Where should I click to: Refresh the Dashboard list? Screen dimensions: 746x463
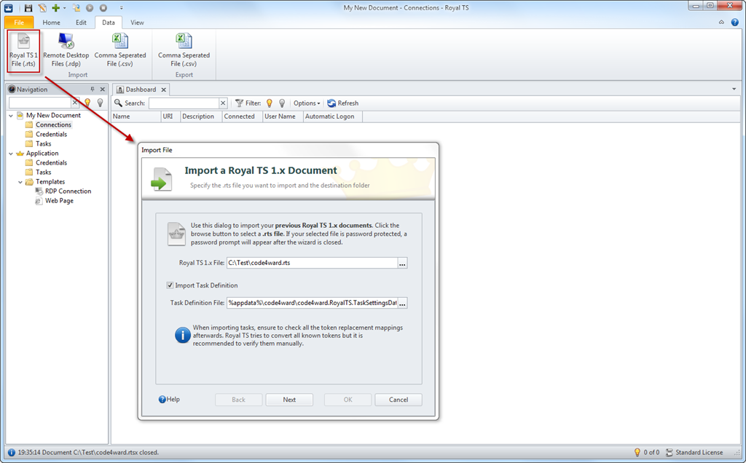click(342, 103)
